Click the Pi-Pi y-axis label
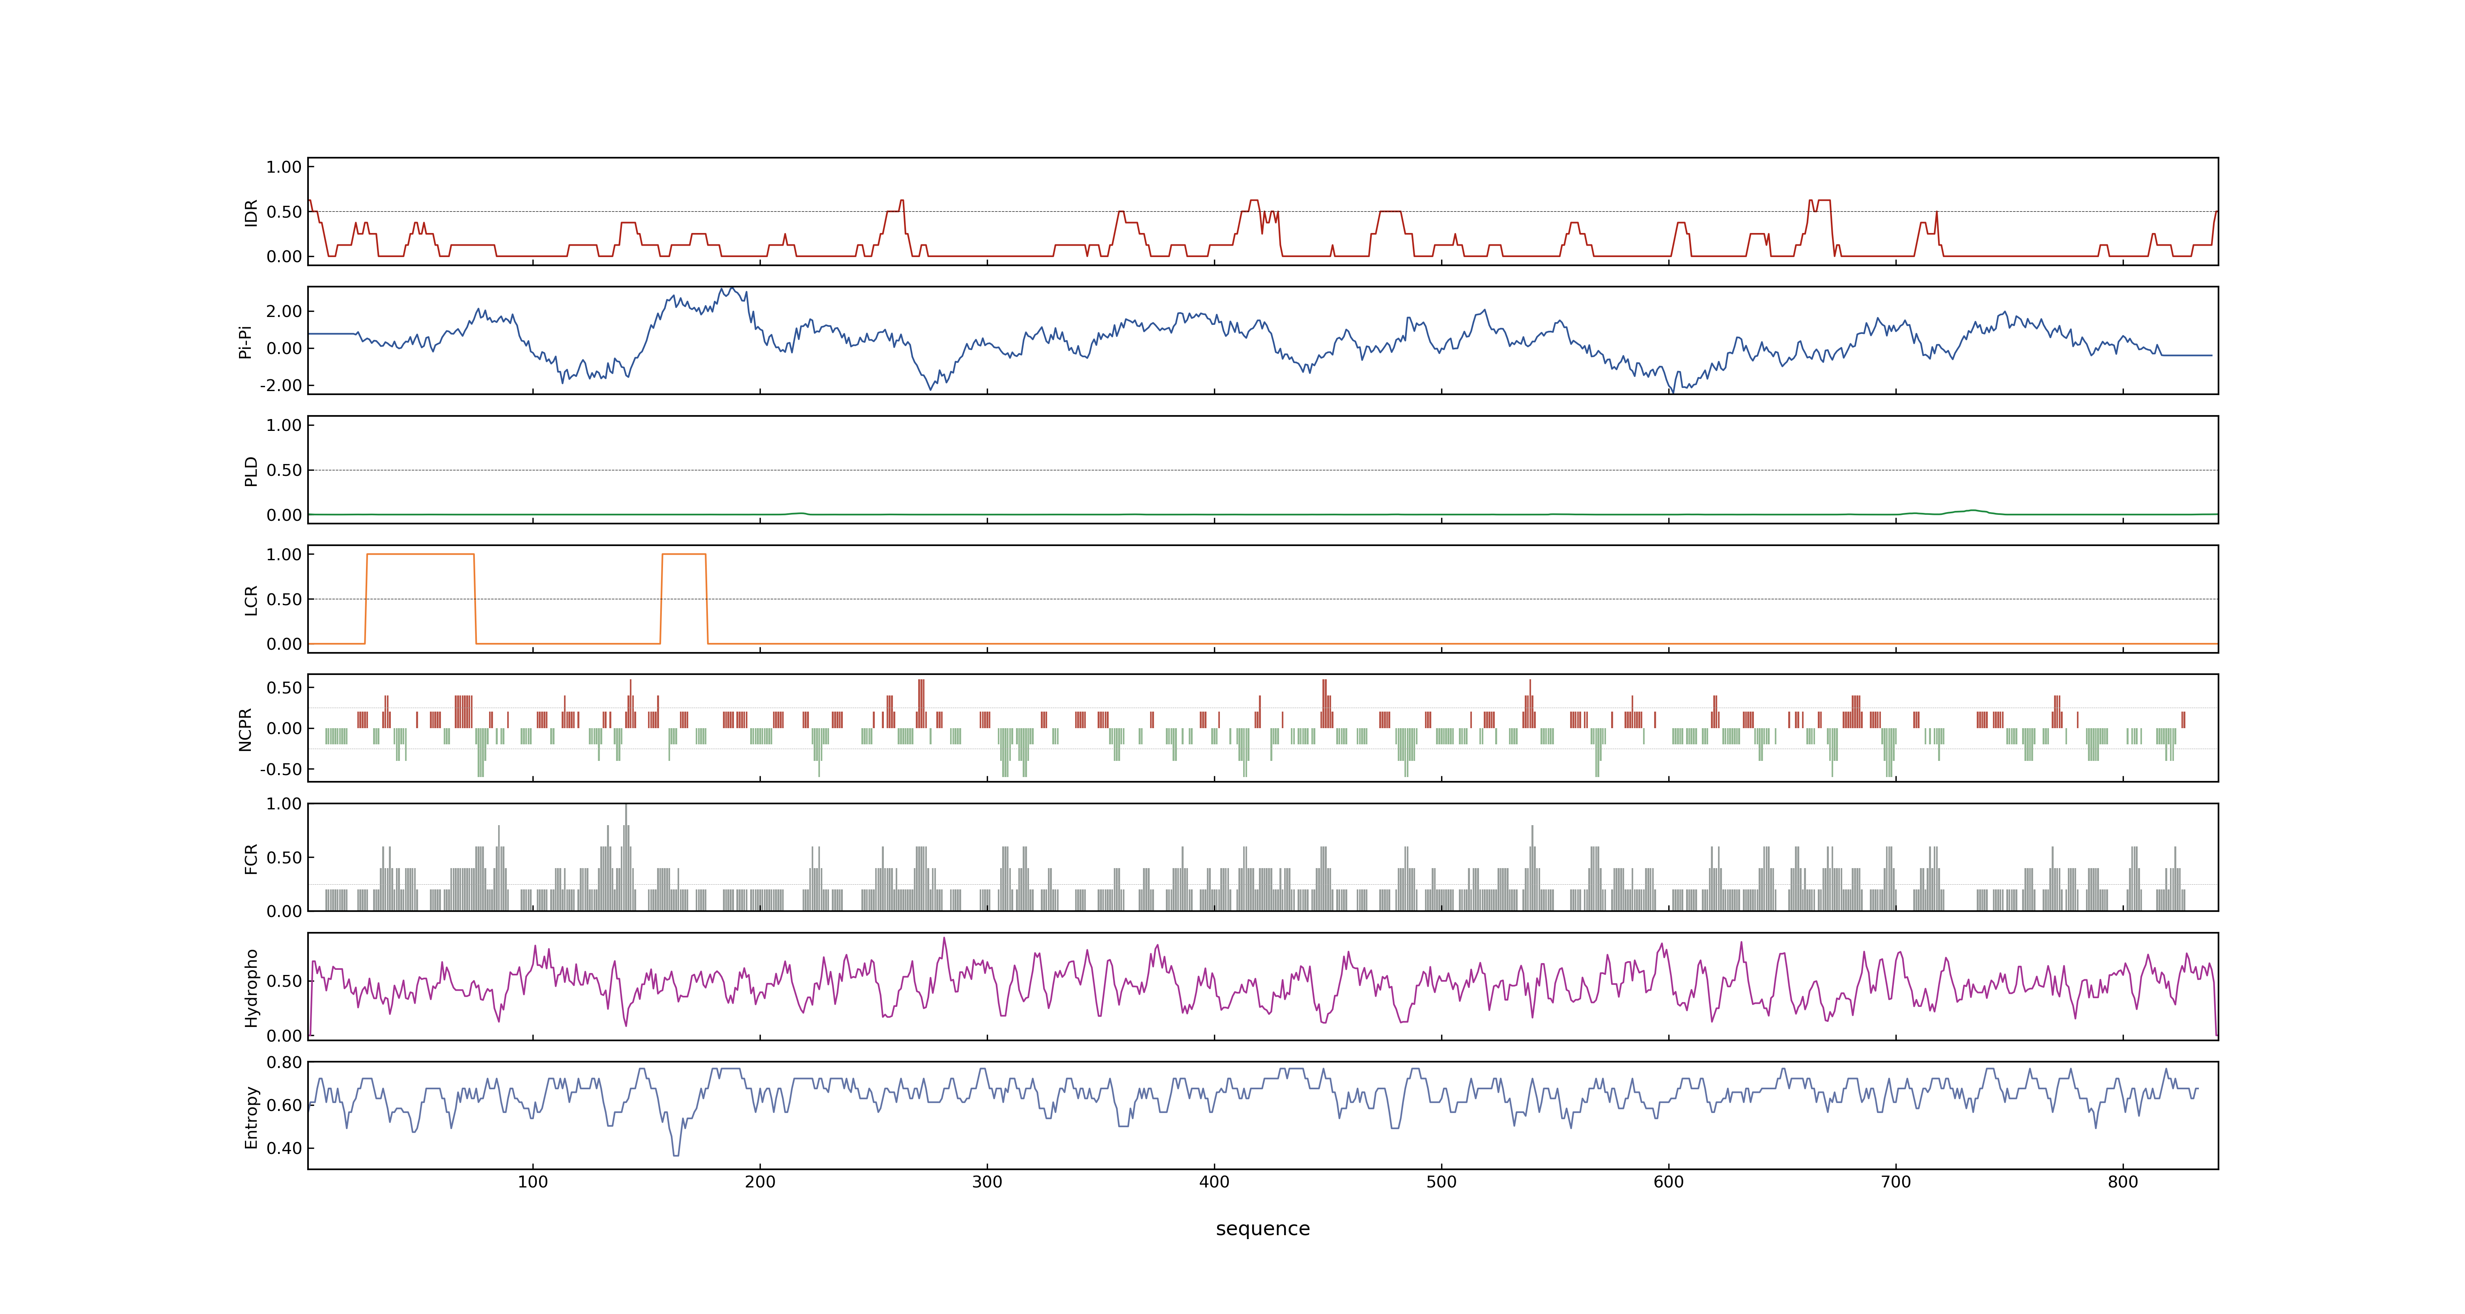Image resolution: width=2465 pixels, height=1314 pixels. 245,341
